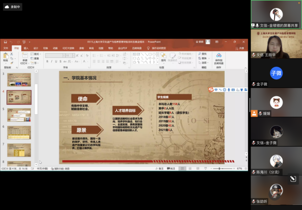The width and height of the screenshot is (302, 210).
Task: Open the layout dropdown beside New Slide
Action: [x=36, y=54]
